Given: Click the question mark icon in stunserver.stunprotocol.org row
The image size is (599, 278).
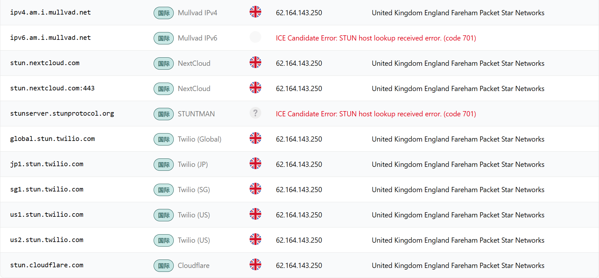Looking at the screenshot, I should 255,113.
